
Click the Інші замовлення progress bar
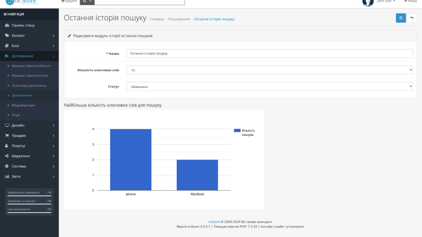pos(30,213)
